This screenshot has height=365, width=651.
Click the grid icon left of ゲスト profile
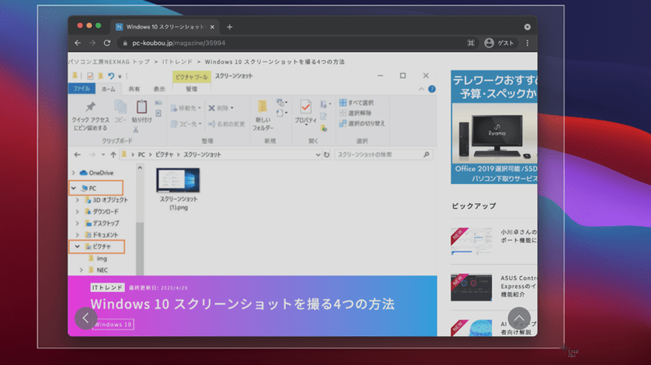(x=471, y=43)
